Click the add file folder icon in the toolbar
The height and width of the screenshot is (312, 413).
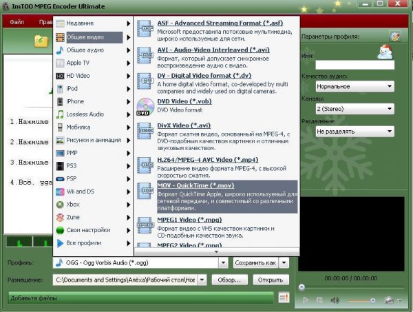coord(41,41)
